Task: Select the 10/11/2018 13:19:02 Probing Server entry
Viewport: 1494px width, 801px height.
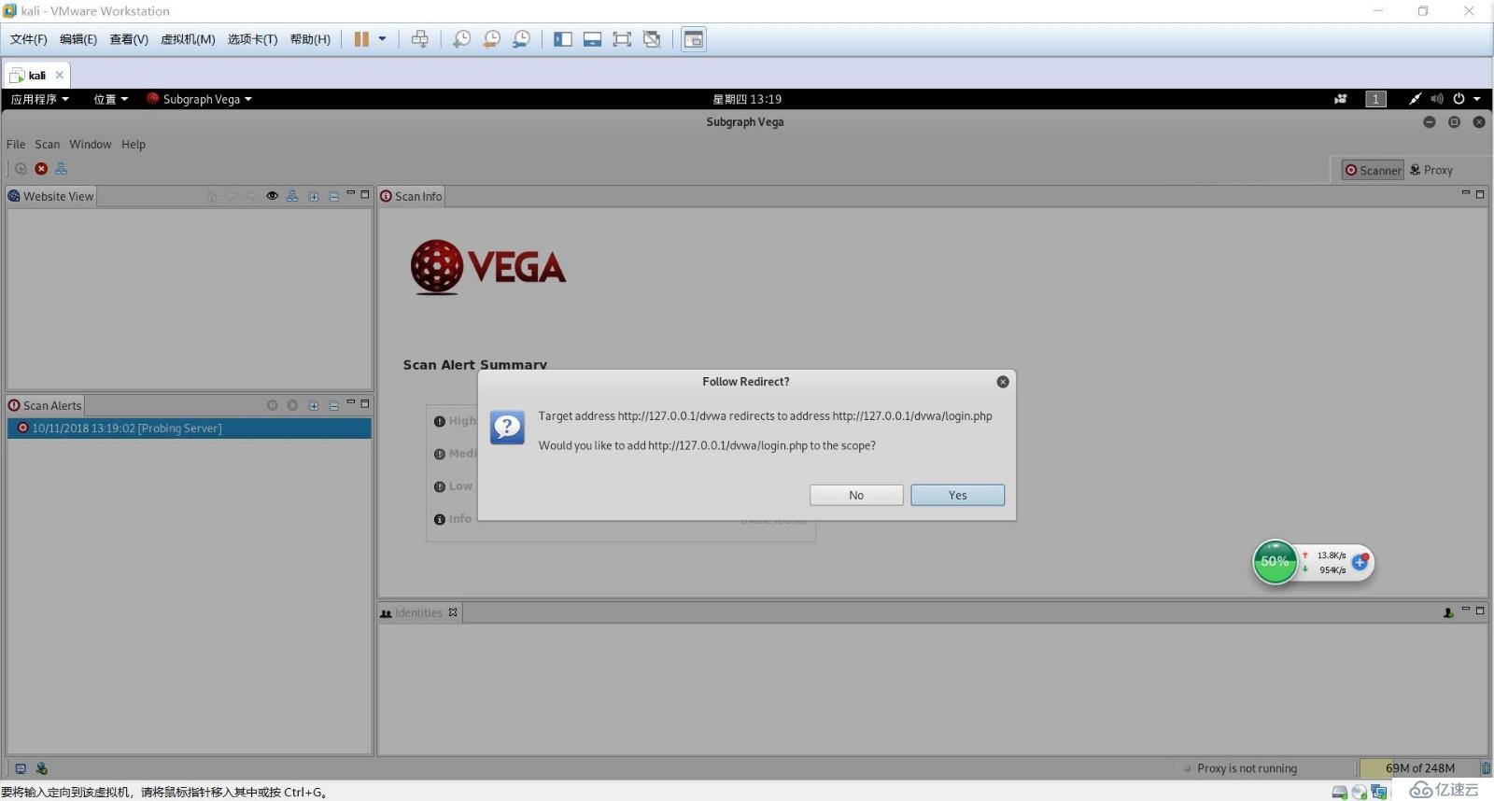Action: [190, 429]
